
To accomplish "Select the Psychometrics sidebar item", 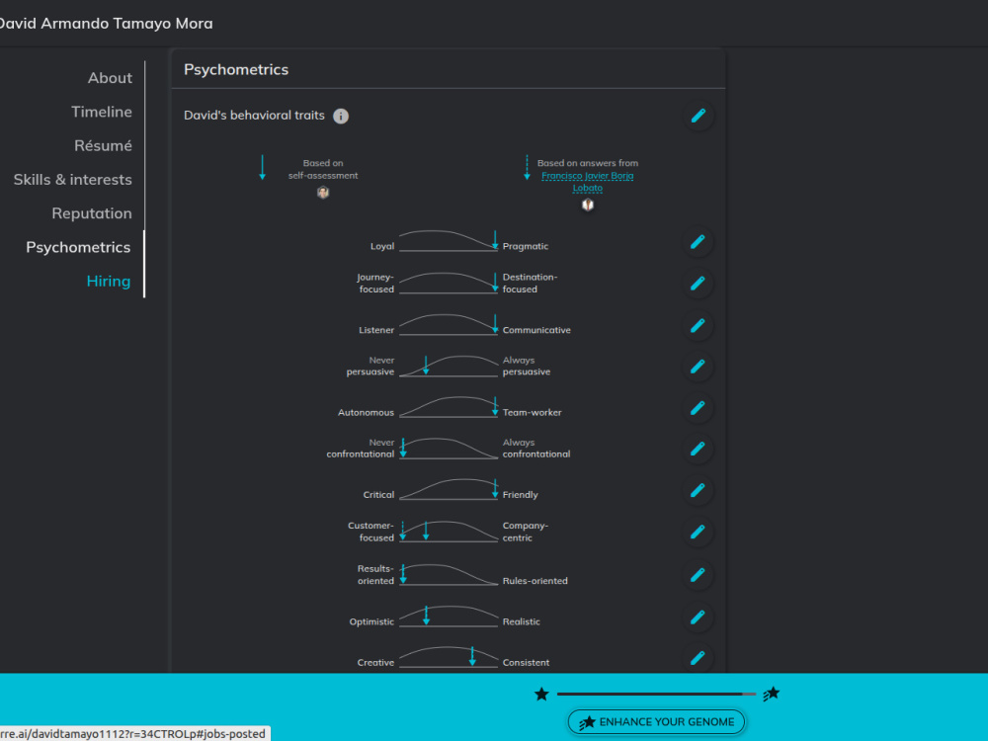I will coord(78,248).
